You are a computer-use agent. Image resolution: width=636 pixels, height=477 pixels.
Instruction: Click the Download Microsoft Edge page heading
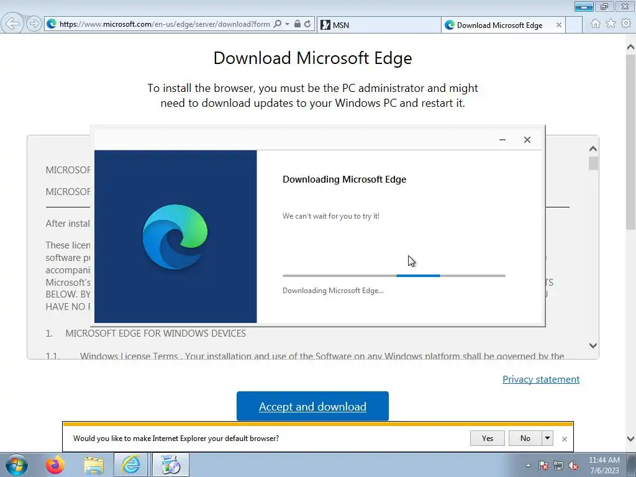313,58
